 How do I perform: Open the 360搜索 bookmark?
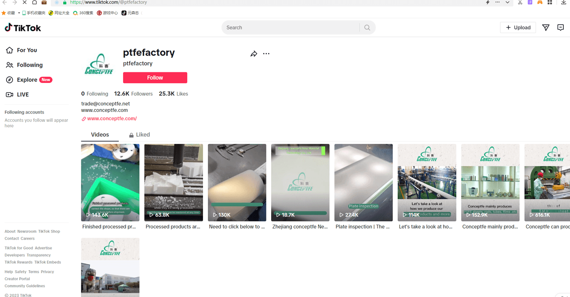83,13
